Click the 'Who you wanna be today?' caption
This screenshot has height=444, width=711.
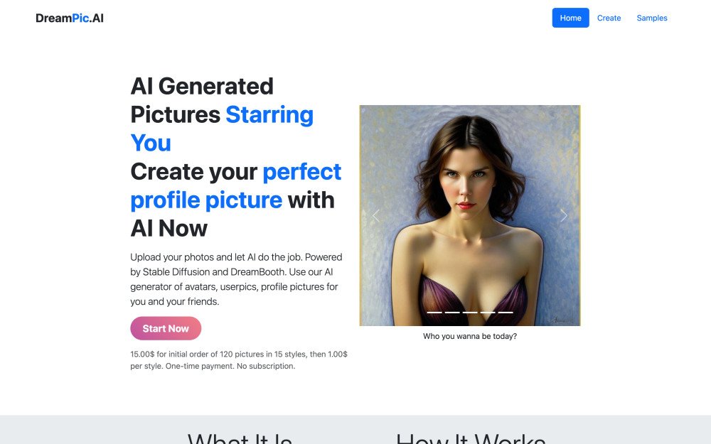pyautogui.click(x=470, y=336)
